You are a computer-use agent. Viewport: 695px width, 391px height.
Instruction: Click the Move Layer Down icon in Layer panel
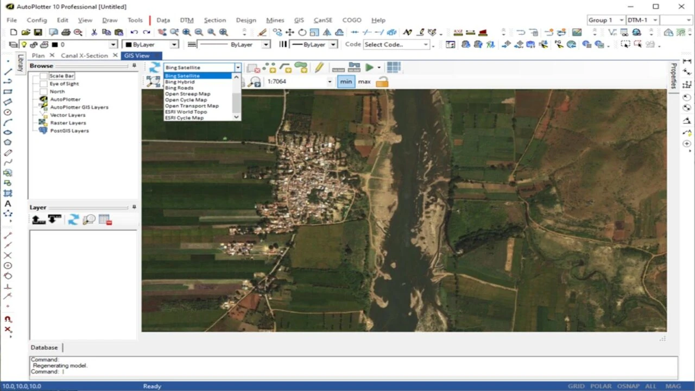pyautogui.click(x=54, y=219)
